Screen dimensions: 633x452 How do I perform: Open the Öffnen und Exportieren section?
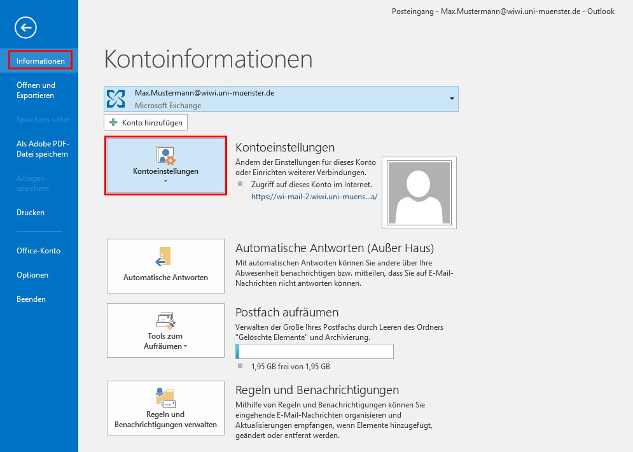click(x=36, y=90)
